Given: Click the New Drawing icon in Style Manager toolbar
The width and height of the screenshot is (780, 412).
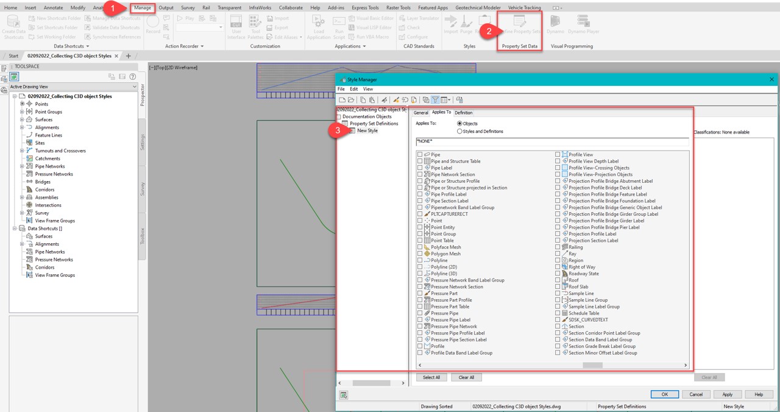Looking at the screenshot, I should 342,100.
